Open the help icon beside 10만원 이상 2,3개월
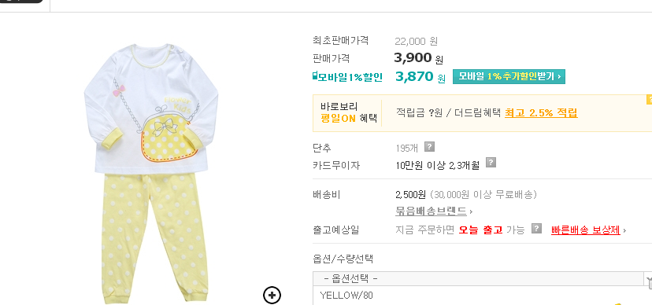 pos(491,162)
